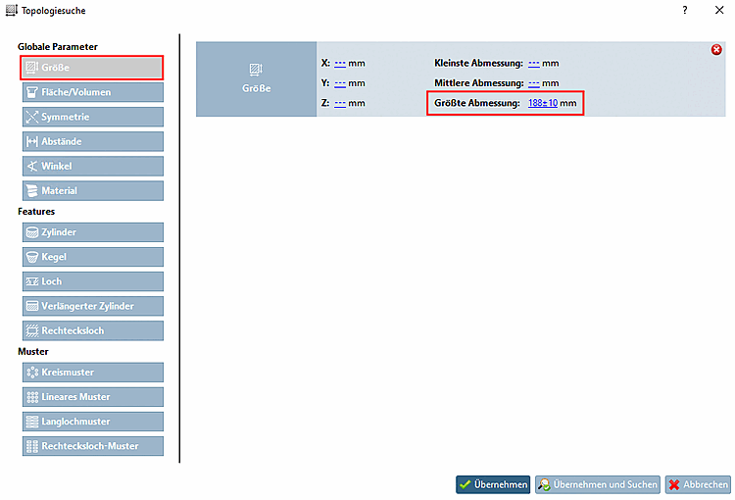Add a Kreismuster pattern

tap(93, 373)
